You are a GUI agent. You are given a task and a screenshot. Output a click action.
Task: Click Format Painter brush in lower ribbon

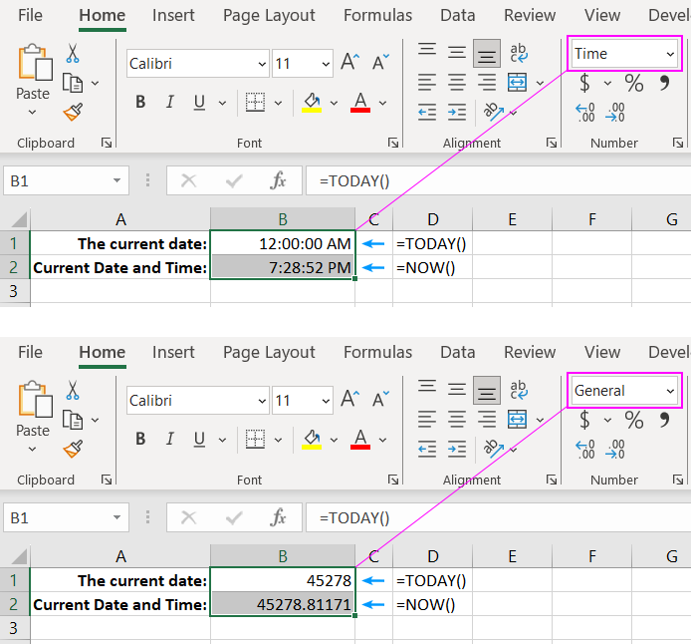click(73, 449)
